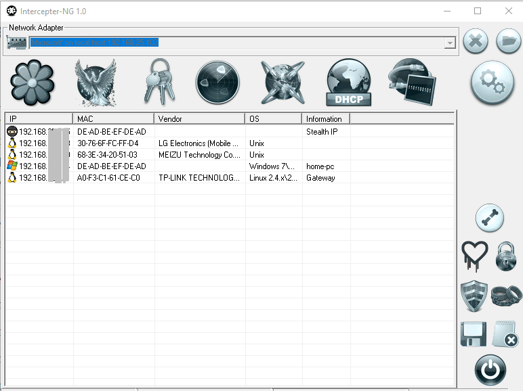Click the Heartbleed bleeding heart icon
523x391 pixels.
475,256
